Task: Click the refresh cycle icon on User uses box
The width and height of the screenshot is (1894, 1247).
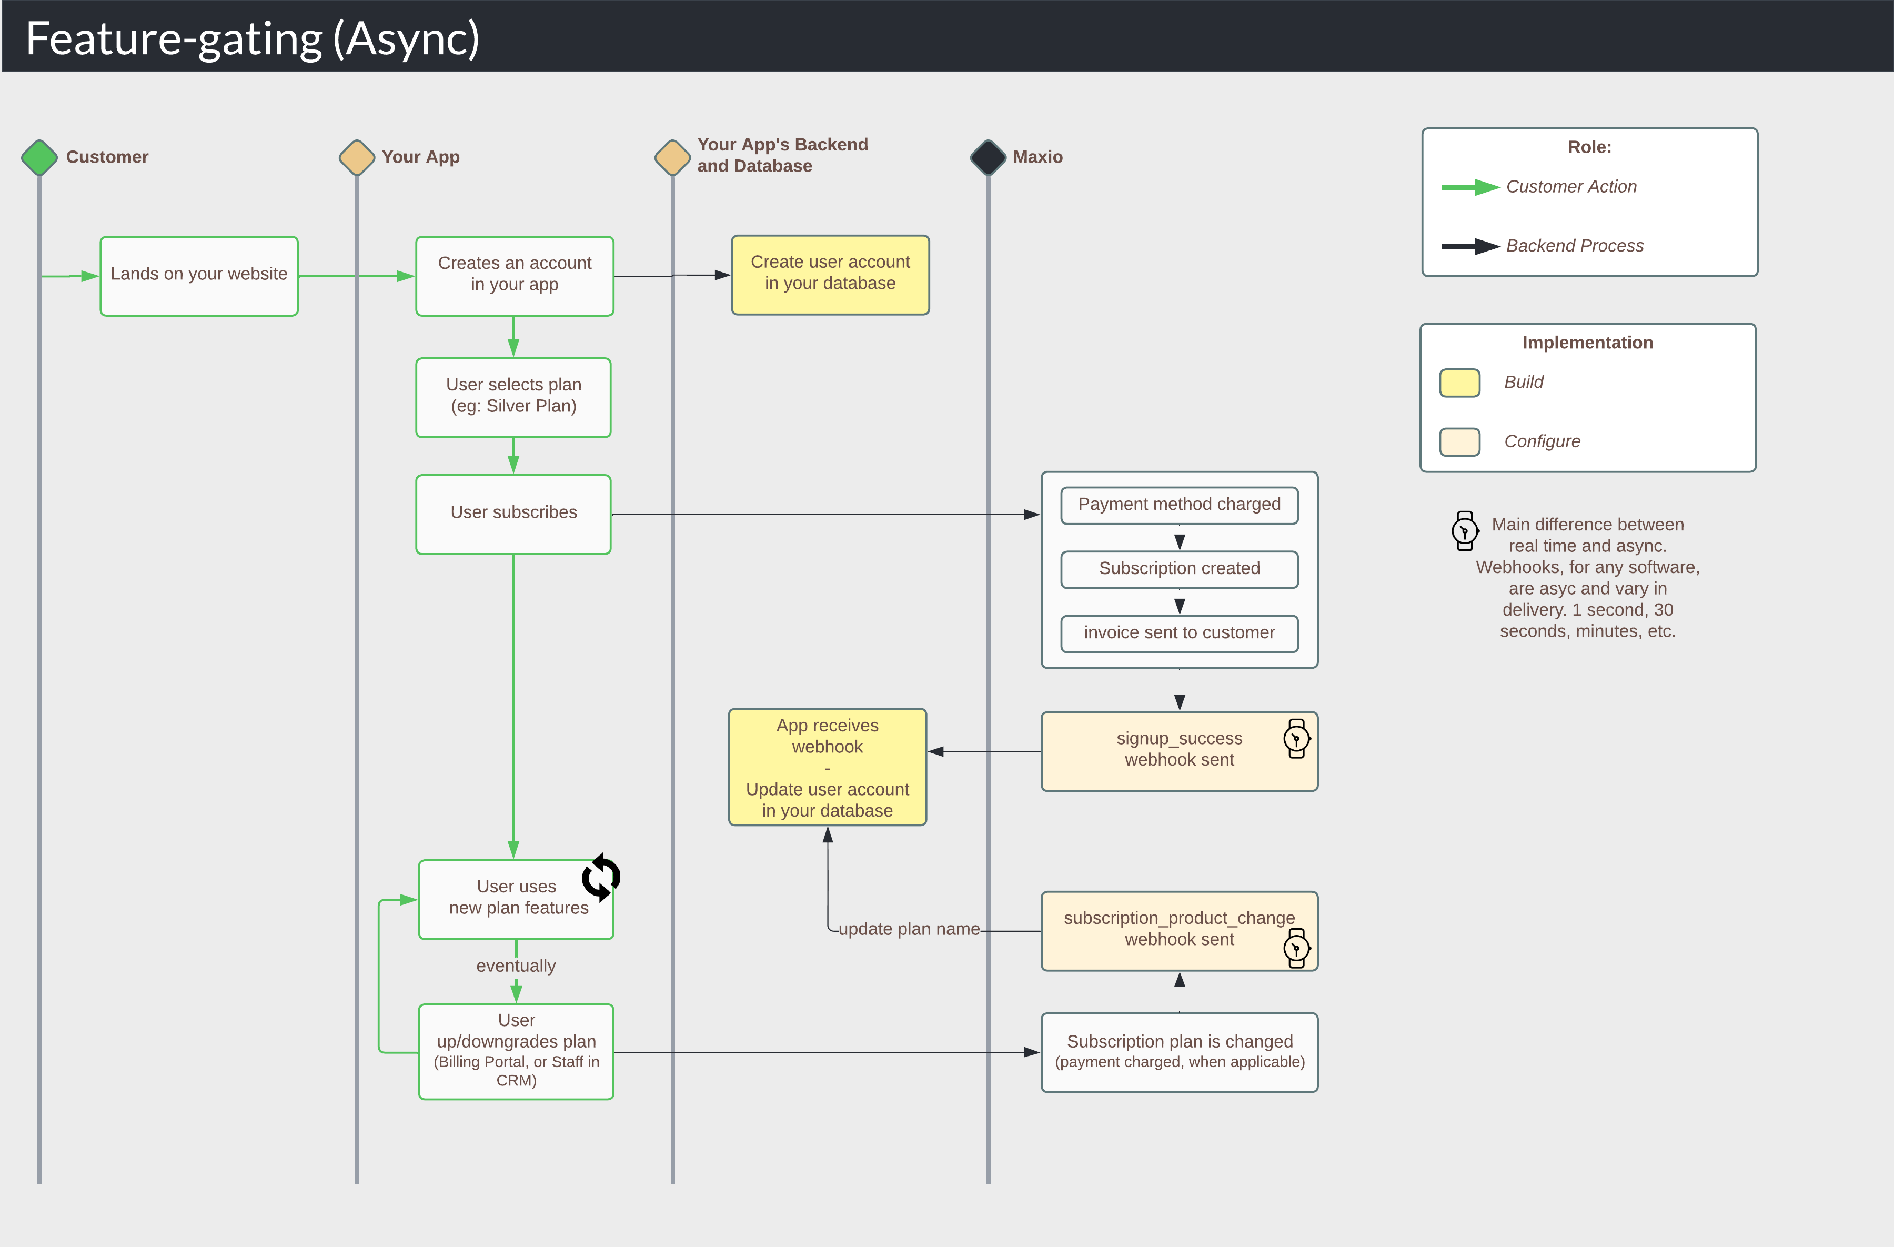Action: click(x=601, y=877)
